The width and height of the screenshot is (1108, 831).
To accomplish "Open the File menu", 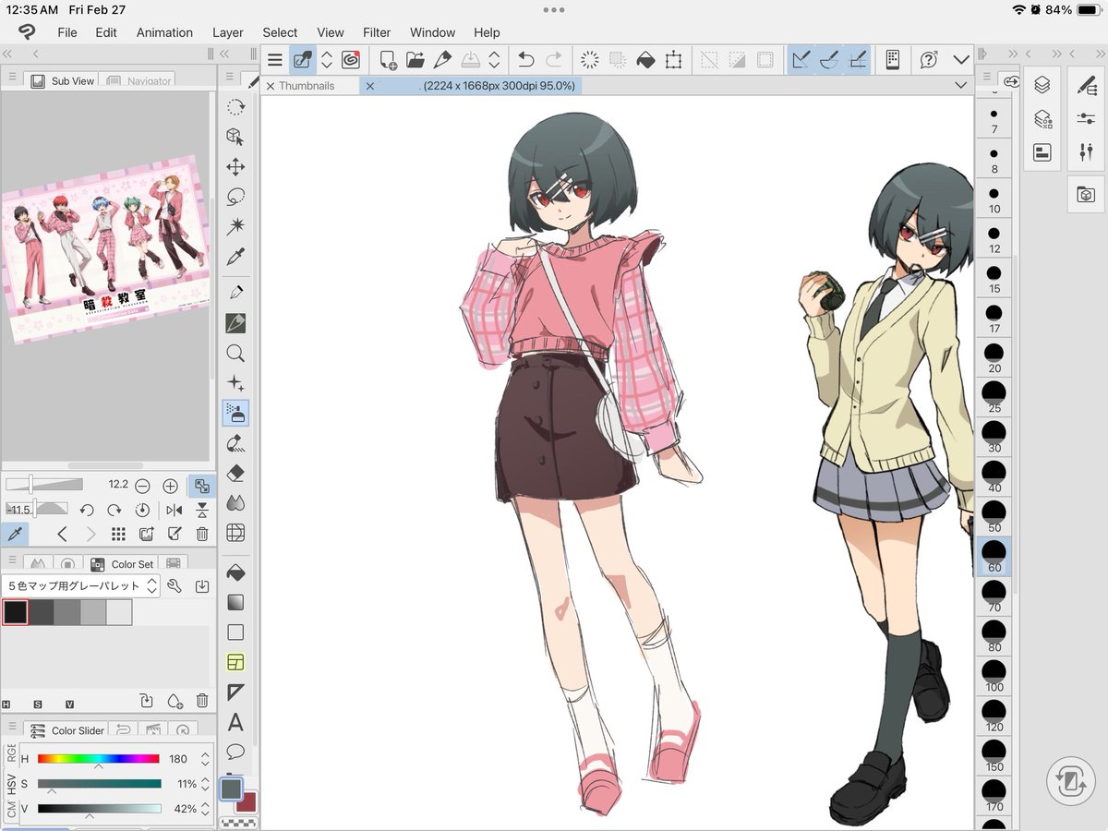I will (67, 32).
